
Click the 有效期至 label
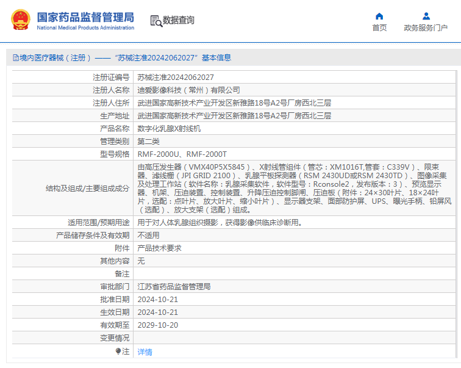pyautogui.click(x=115, y=325)
